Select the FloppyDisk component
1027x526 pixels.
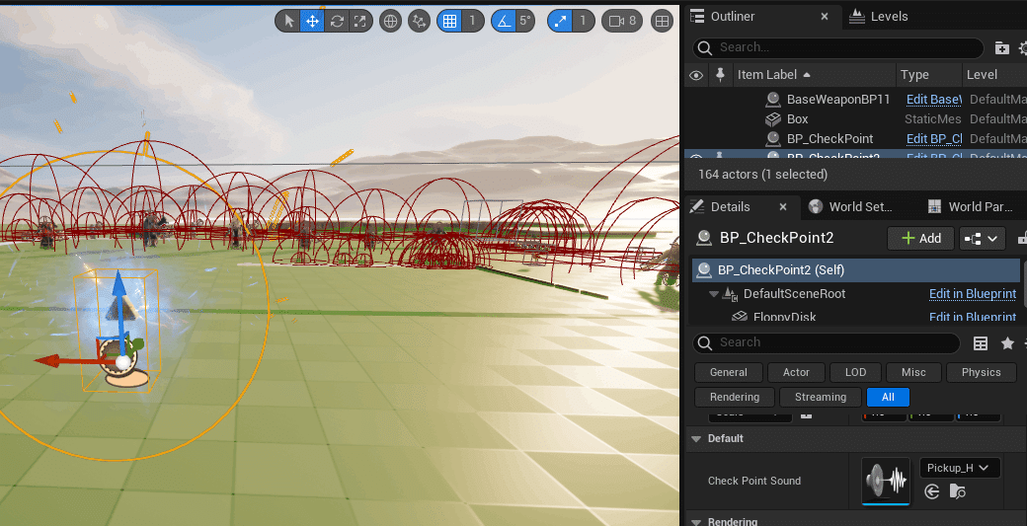pyautogui.click(x=784, y=318)
